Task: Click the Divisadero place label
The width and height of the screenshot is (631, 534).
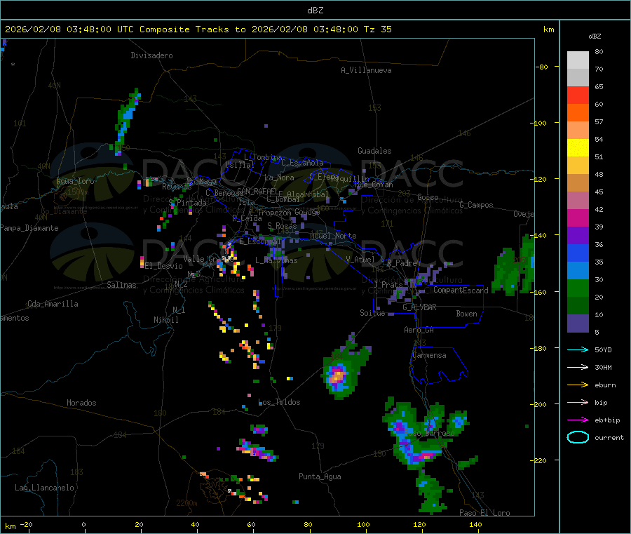Action: [151, 55]
